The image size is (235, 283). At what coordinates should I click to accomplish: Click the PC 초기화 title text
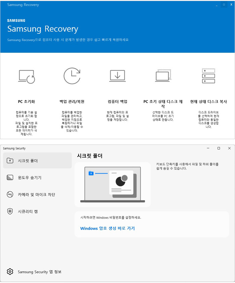[27, 102]
